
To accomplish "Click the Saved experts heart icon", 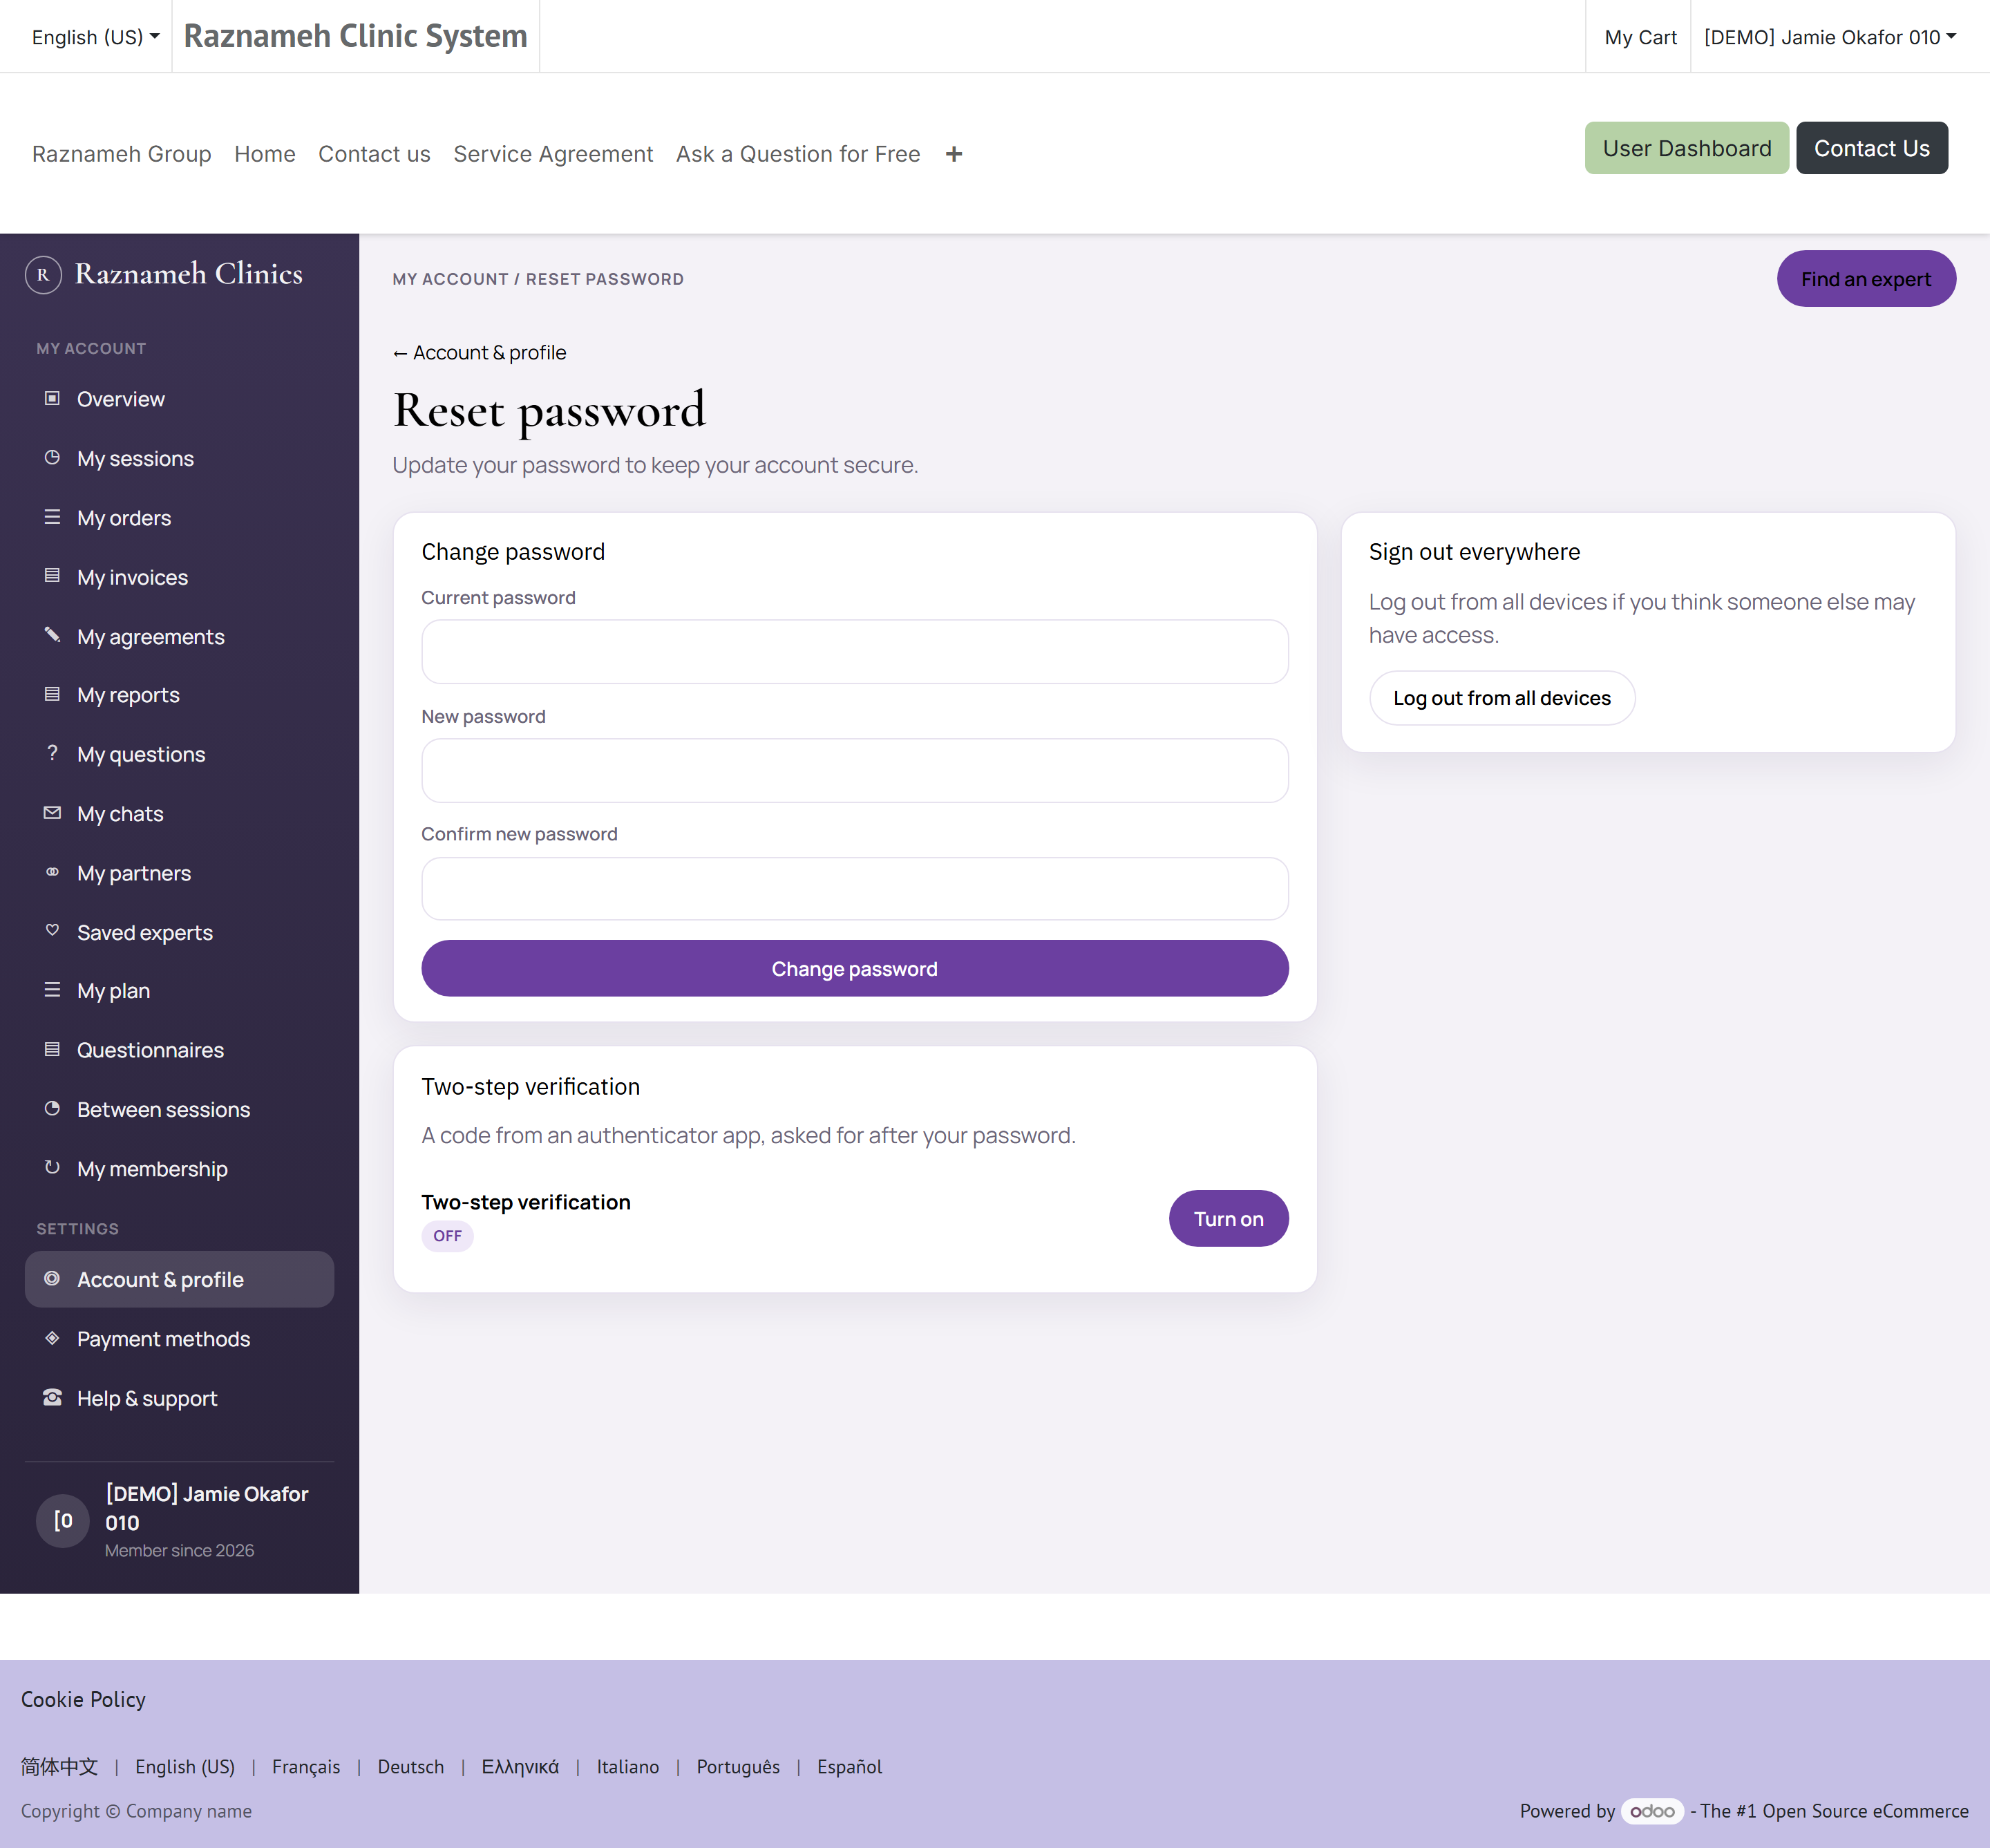I will (x=52, y=931).
